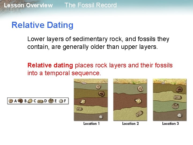Click the fossil B icon in legend

pyautogui.click(x=20, y=101)
